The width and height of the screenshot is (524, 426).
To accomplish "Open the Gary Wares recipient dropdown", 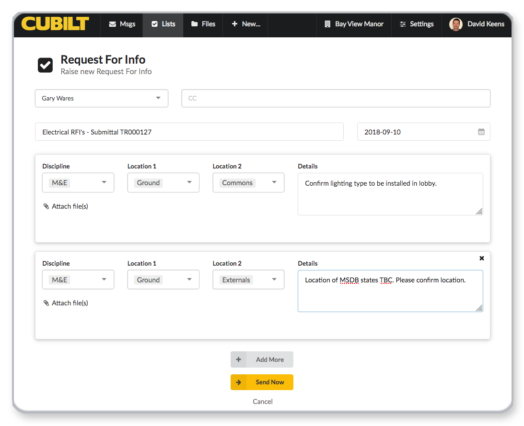I will [102, 98].
